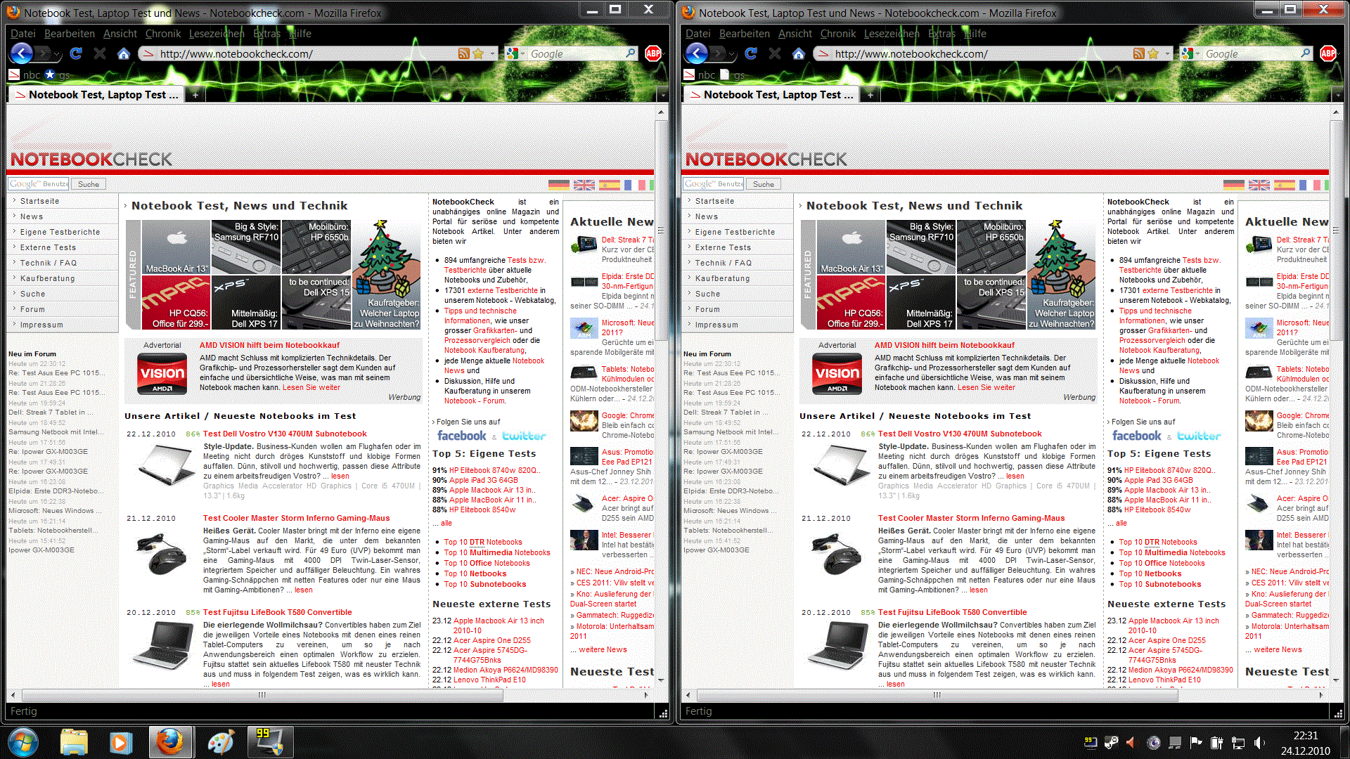This screenshot has height=759, width=1350.
Task: Click the horizontal scrollbar of the left window
Action: pos(262,695)
